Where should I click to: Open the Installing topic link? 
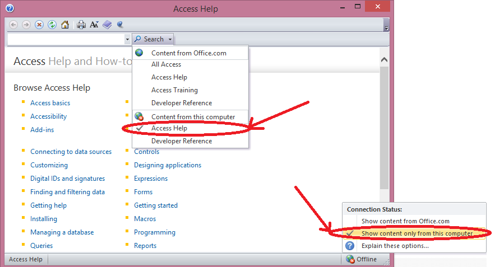coord(44,219)
